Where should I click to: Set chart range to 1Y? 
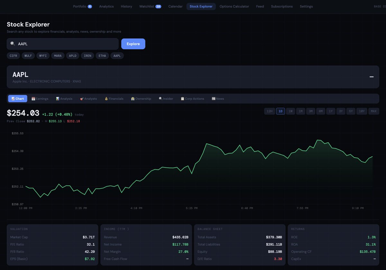pos(331,111)
